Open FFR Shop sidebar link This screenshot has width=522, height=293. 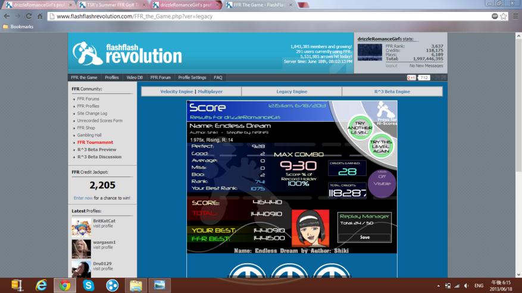[x=86, y=128]
